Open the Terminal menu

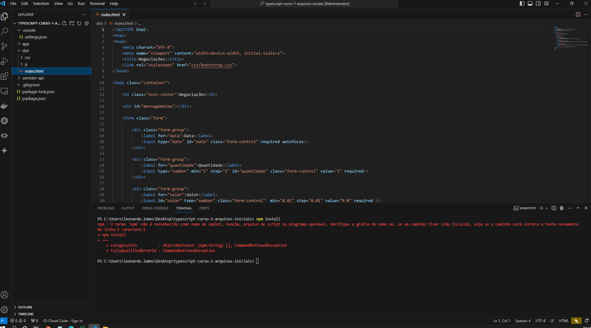point(97,4)
